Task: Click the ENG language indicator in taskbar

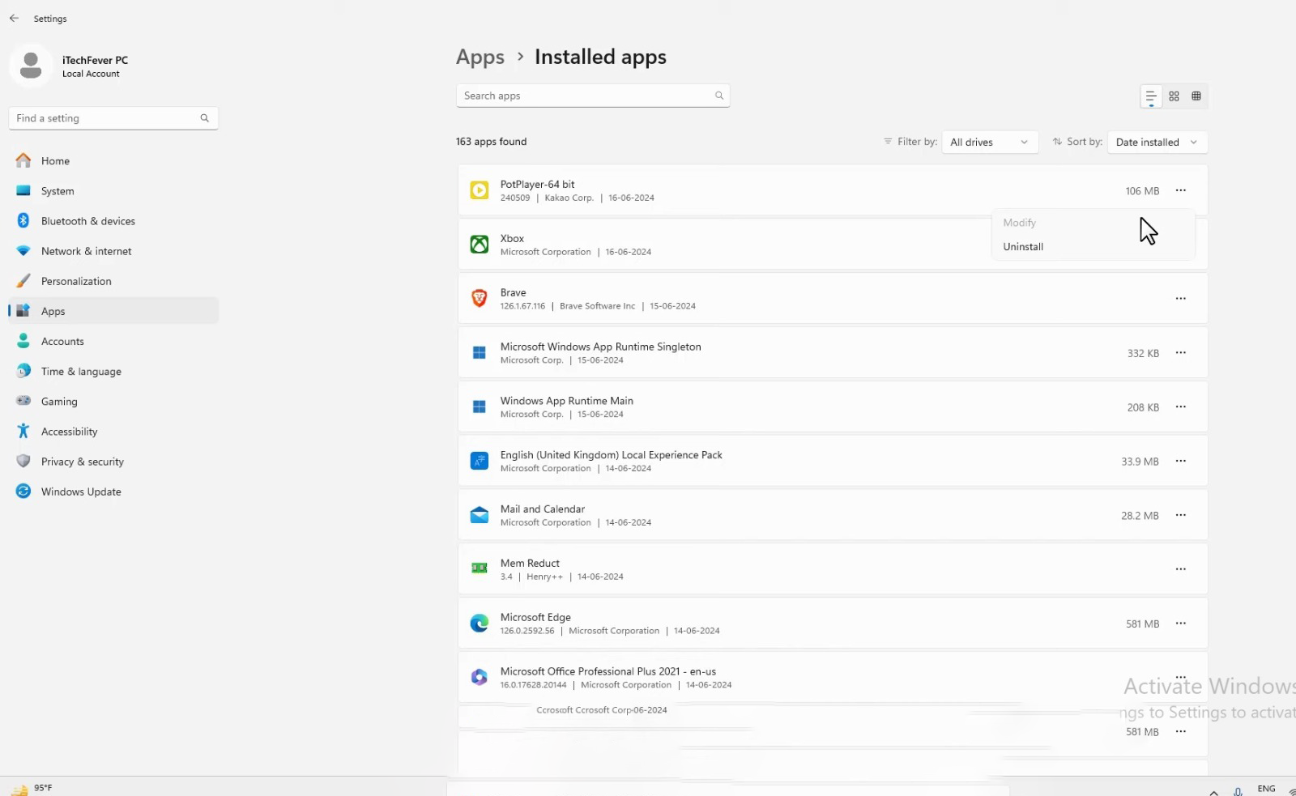Action: coord(1266,789)
